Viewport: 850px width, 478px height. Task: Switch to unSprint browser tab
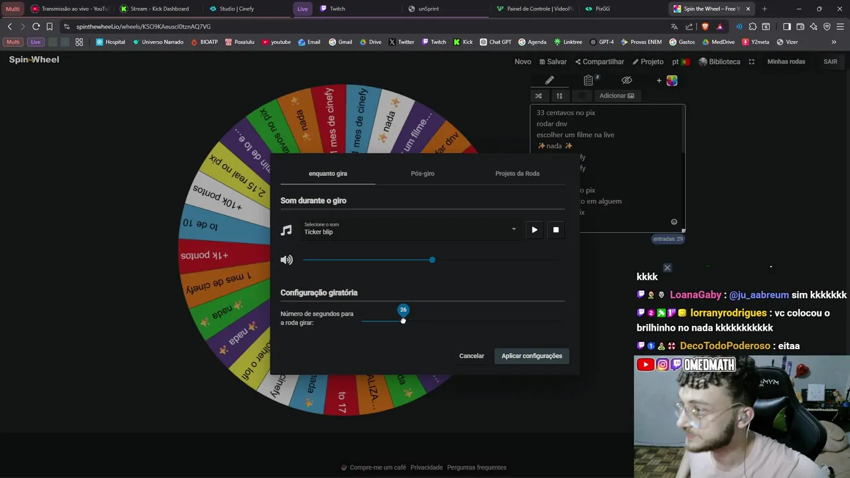[x=445, y=9]
